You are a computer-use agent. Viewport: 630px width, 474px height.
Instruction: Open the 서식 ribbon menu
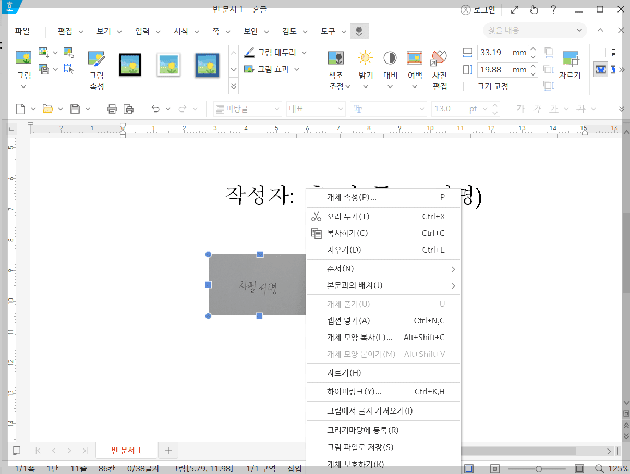tap(181, 31)
